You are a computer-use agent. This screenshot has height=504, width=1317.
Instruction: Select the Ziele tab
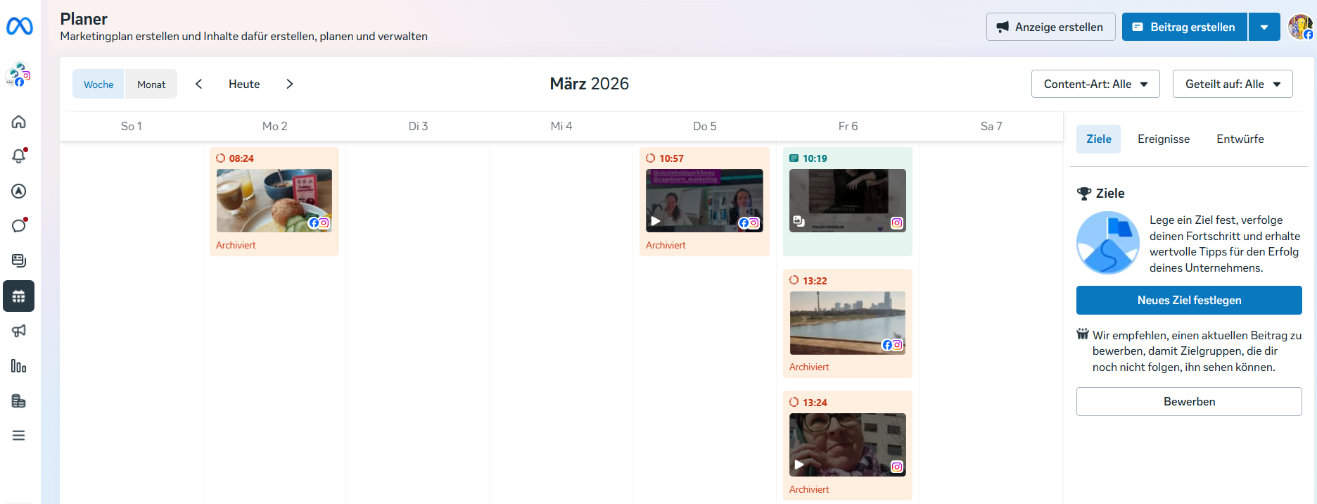[x=1099, y=139]
